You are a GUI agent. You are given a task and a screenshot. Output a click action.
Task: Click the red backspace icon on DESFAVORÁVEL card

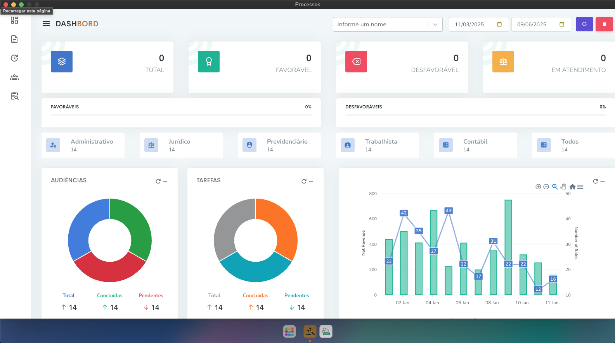356,62
